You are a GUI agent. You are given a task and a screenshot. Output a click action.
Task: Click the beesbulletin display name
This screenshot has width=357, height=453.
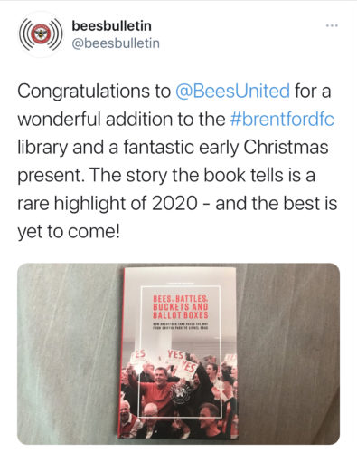point(111,25)
